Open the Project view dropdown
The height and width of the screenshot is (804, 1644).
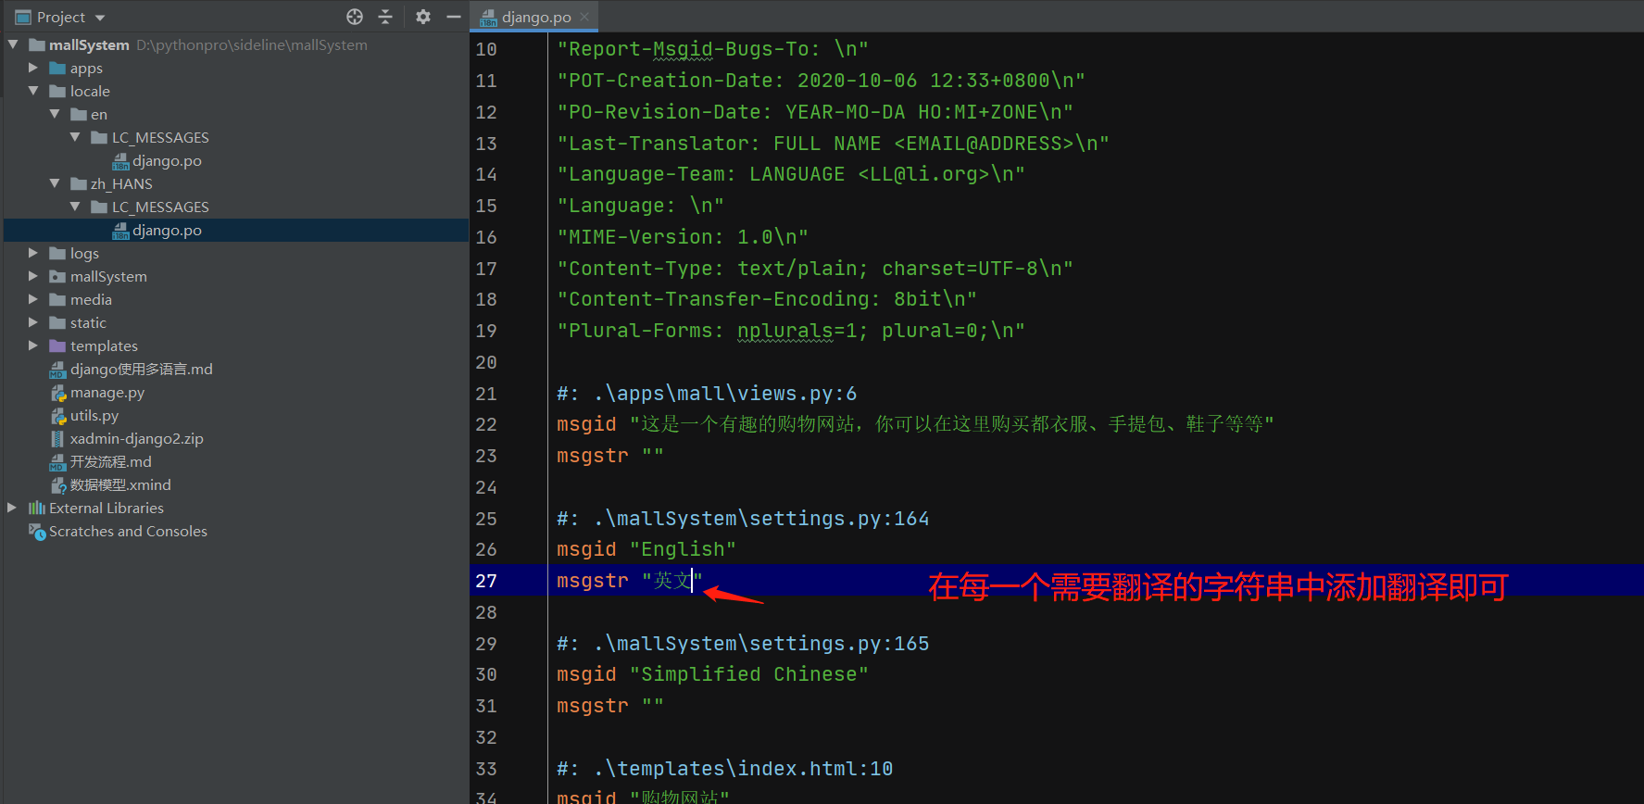point(100,18)
